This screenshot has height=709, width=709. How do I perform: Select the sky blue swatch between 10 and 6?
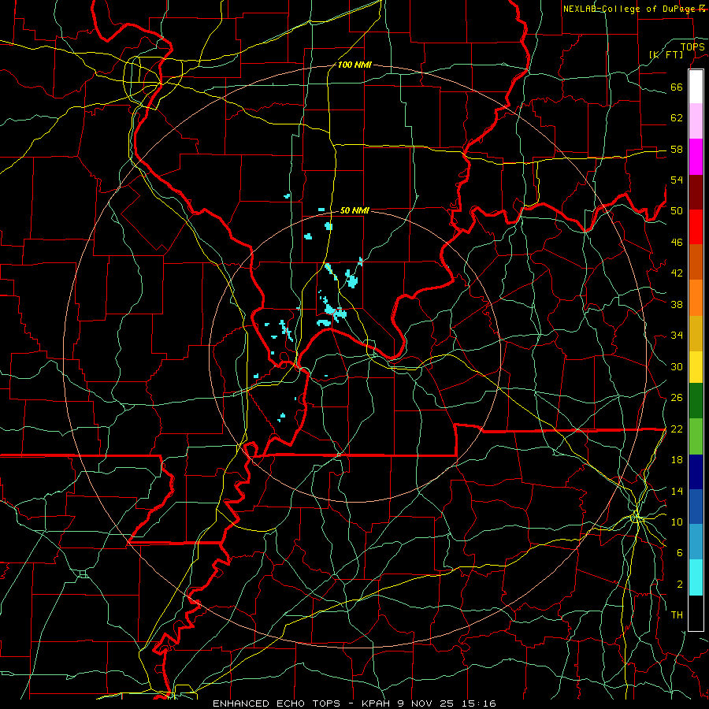point(696,542)
